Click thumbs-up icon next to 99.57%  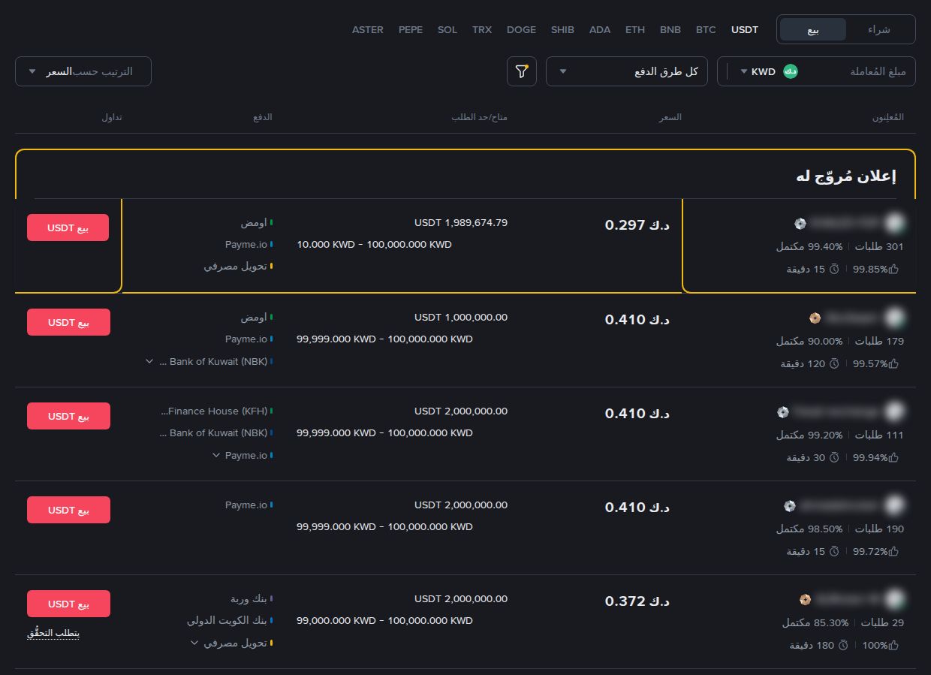pyautogui.click(x=893, y=363)
